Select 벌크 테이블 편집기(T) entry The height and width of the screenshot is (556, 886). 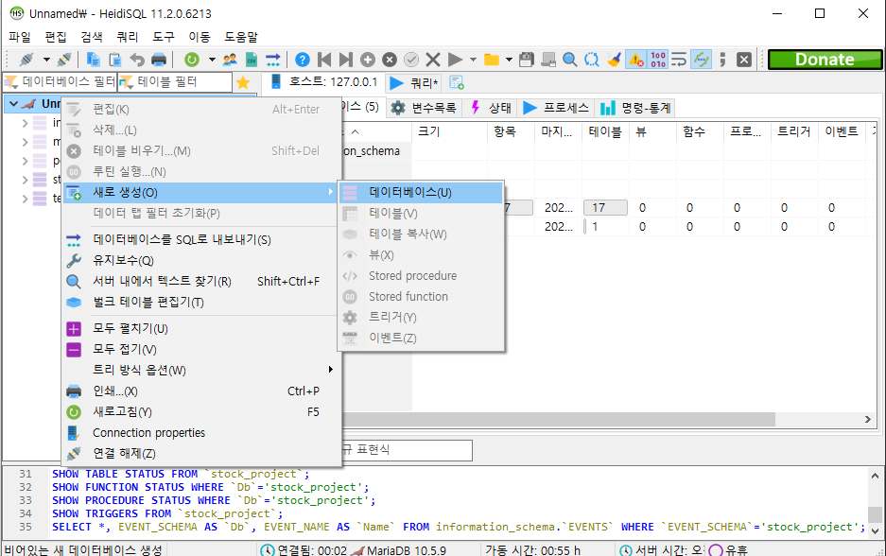(200, 303)
